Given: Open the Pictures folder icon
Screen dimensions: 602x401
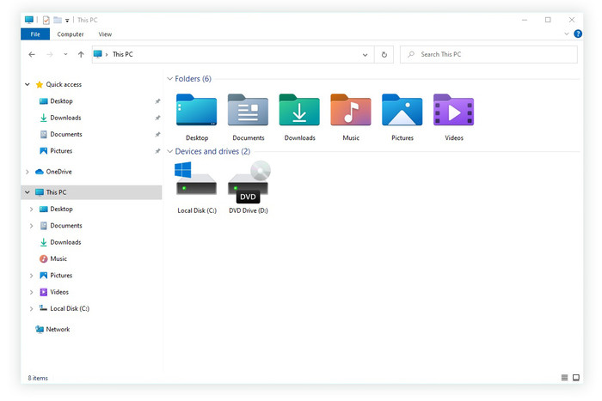Looking at the screenshot, I should tap(402, 112).
